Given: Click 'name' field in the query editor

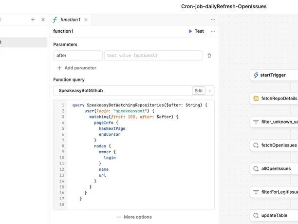Looking at the screenshot, I should pyautogui.click(x=104, y=169).
